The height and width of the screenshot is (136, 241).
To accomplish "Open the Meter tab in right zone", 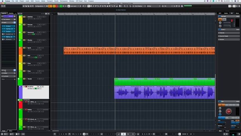I will point(237,13).
